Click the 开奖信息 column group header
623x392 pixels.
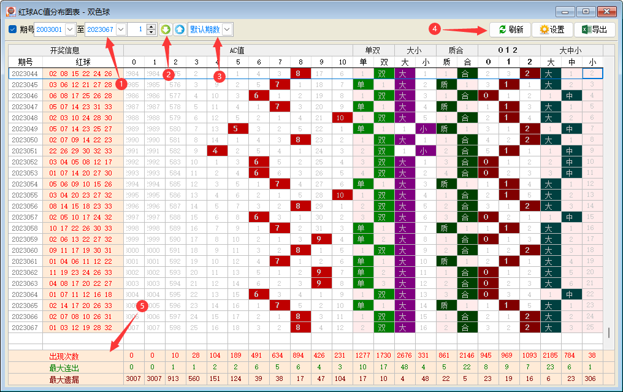65,50
